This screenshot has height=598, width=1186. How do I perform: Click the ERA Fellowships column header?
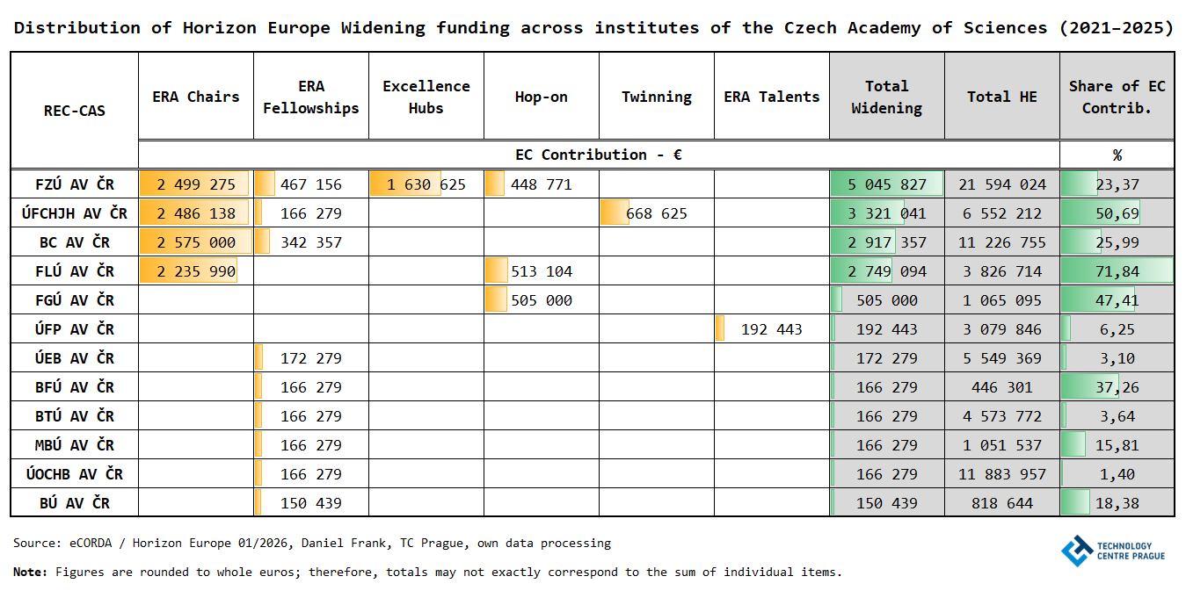pos(311,97)
